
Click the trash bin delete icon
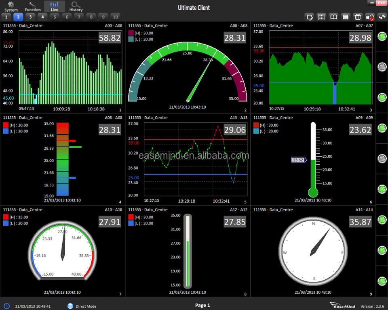click(x=358, y=17)
